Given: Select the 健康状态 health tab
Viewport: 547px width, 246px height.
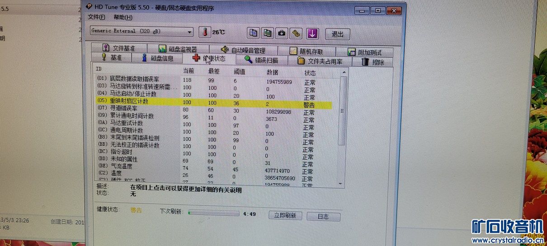Looking at the screenshot, I should [x=210, y=58].
